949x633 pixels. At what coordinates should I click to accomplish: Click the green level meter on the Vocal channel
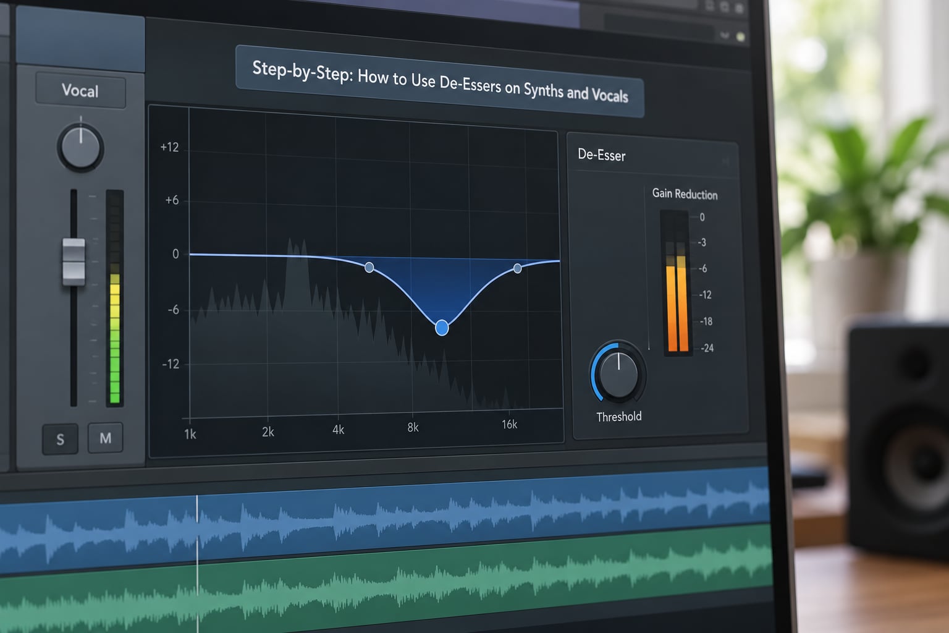[114, 297]
